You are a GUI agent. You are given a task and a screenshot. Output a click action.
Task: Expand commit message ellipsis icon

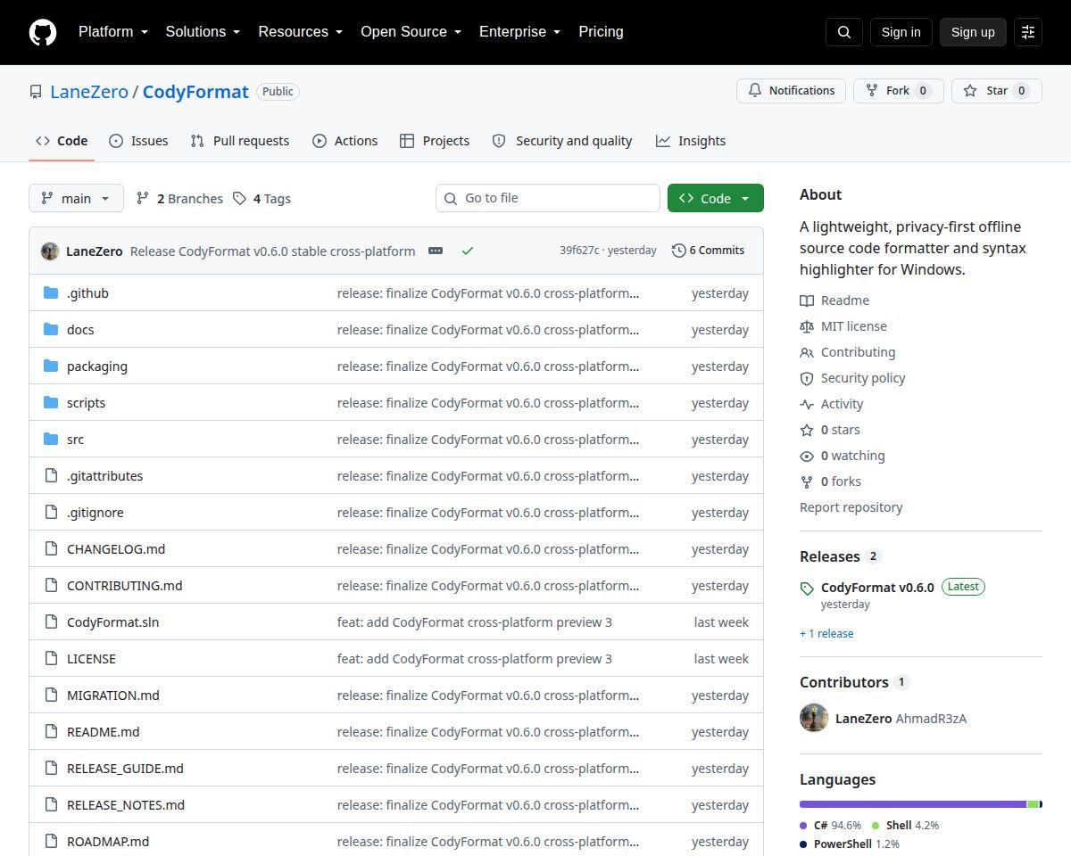(436, 251)
